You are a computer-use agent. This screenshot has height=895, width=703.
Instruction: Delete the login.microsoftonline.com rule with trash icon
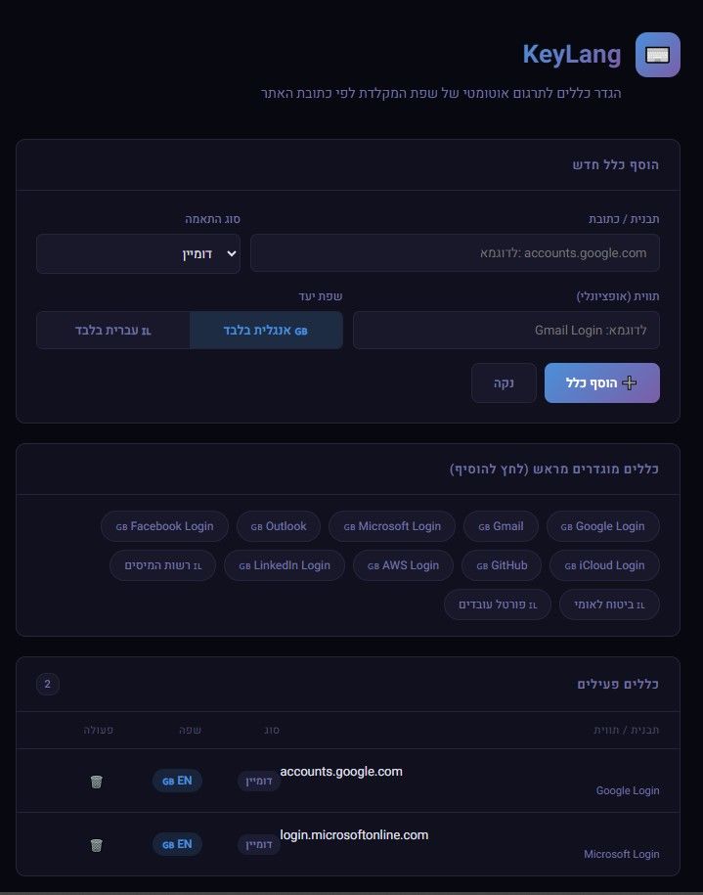click(x=96, y=844)
